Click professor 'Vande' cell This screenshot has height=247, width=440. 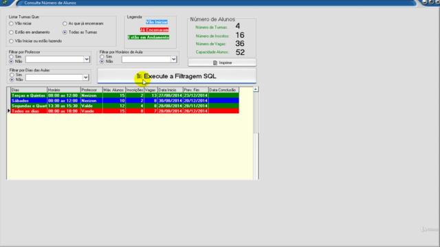(91, 111)
